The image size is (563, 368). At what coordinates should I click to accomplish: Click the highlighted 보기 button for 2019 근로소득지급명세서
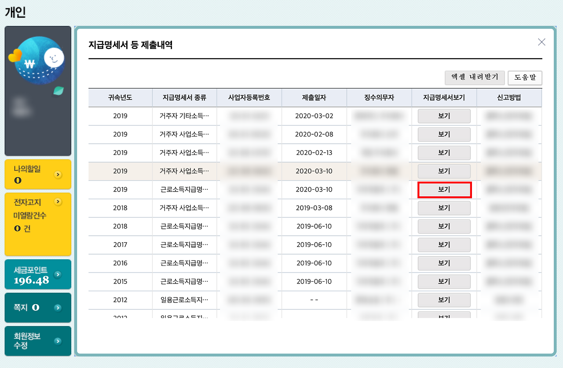(444, 189)
